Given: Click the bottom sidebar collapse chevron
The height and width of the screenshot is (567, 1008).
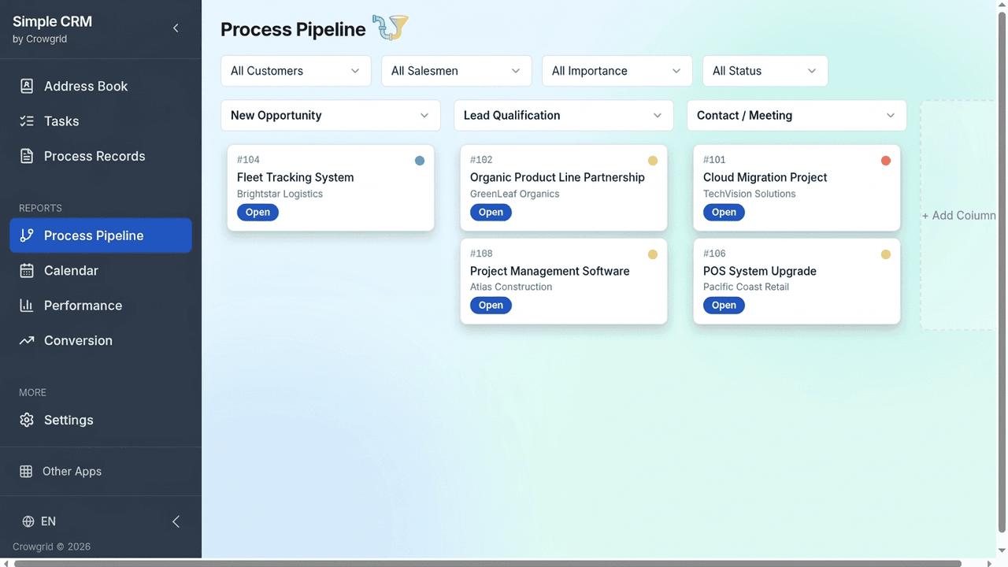Looking at the screenshot, I should point(176,521).
